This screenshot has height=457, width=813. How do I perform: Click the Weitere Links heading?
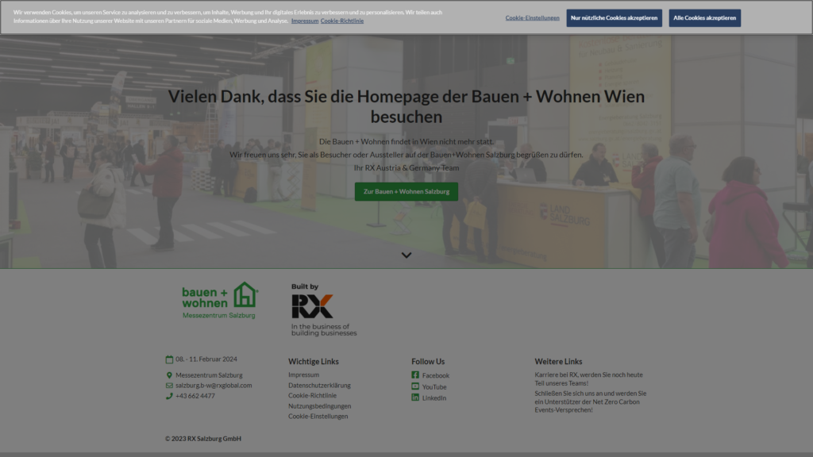[558, 362]
